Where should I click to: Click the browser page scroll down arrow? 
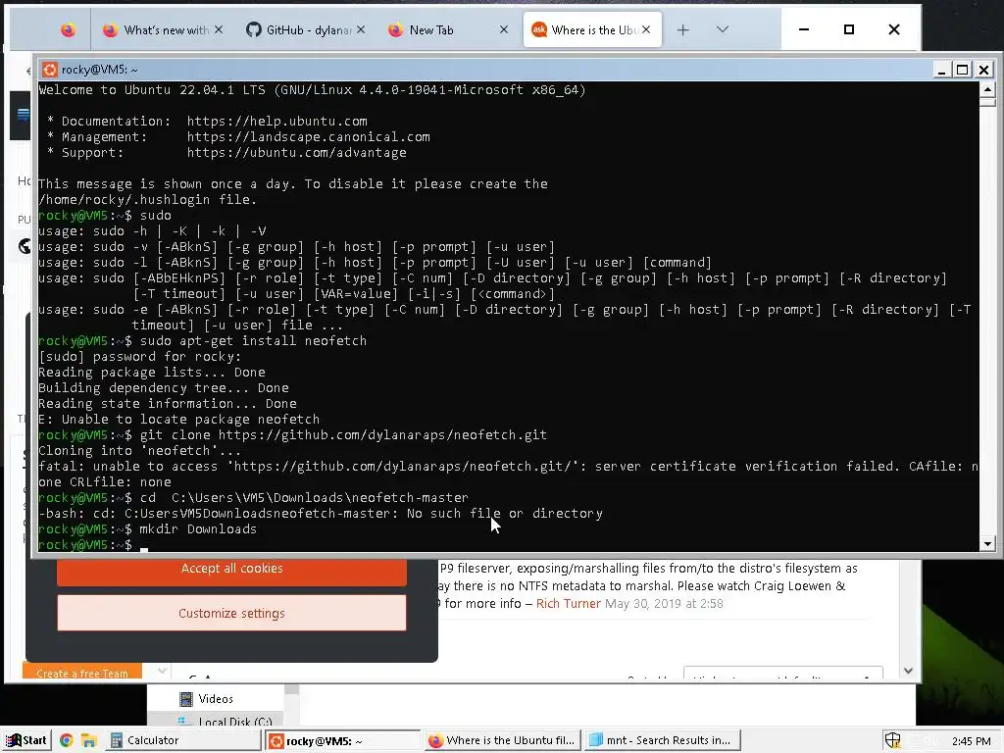908,671
